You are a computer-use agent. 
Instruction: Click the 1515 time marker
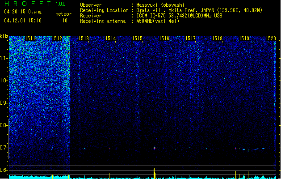(137, 38)
